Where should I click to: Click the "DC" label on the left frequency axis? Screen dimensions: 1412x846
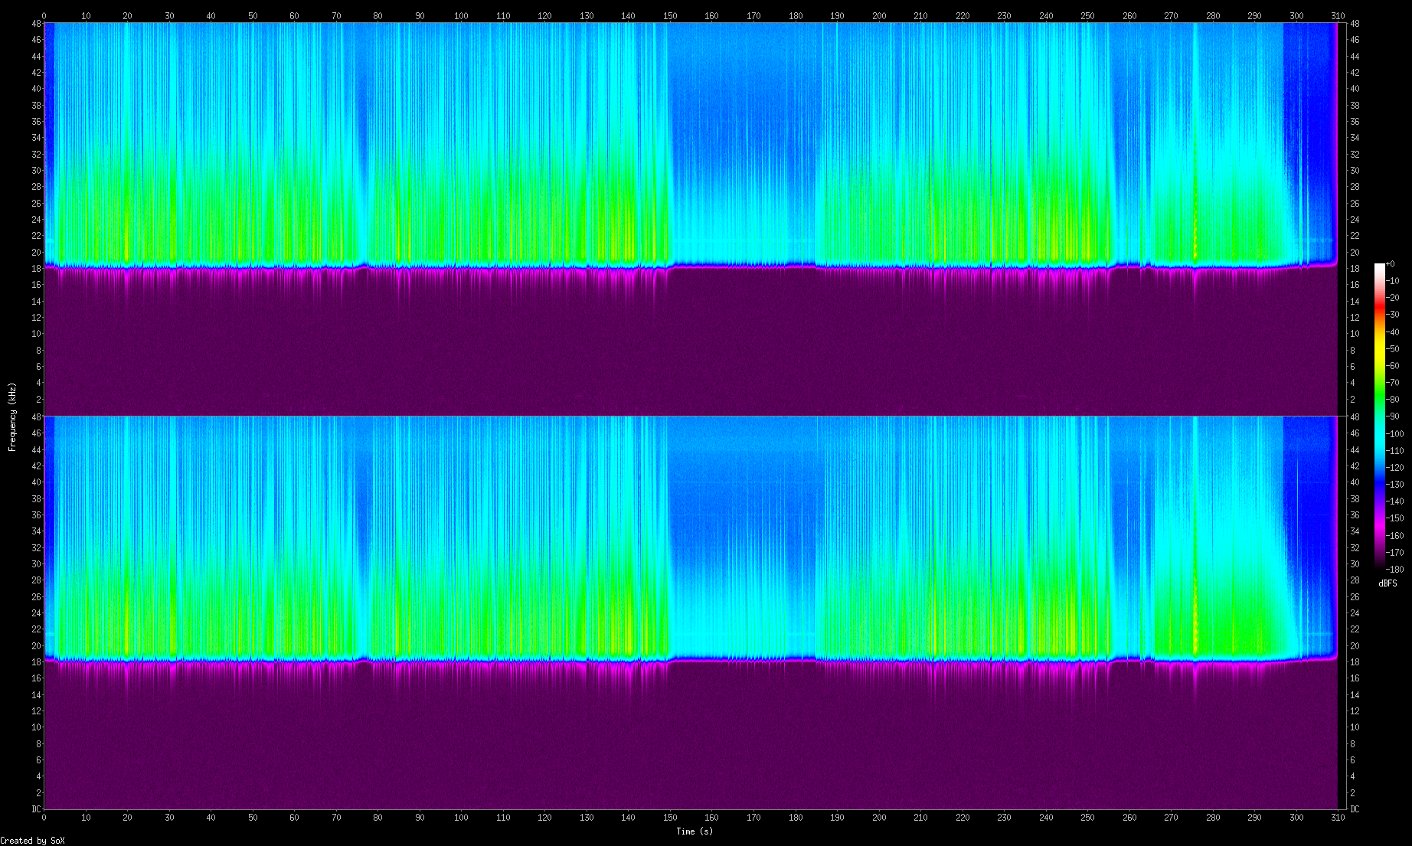tap(36, 809)
